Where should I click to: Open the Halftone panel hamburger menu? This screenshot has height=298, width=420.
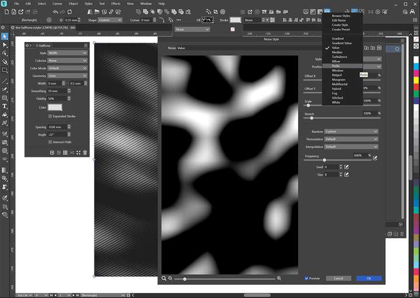click(x=86, y=45)
